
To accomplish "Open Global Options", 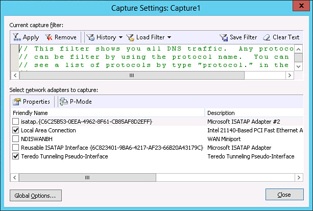I will point(36,195).
